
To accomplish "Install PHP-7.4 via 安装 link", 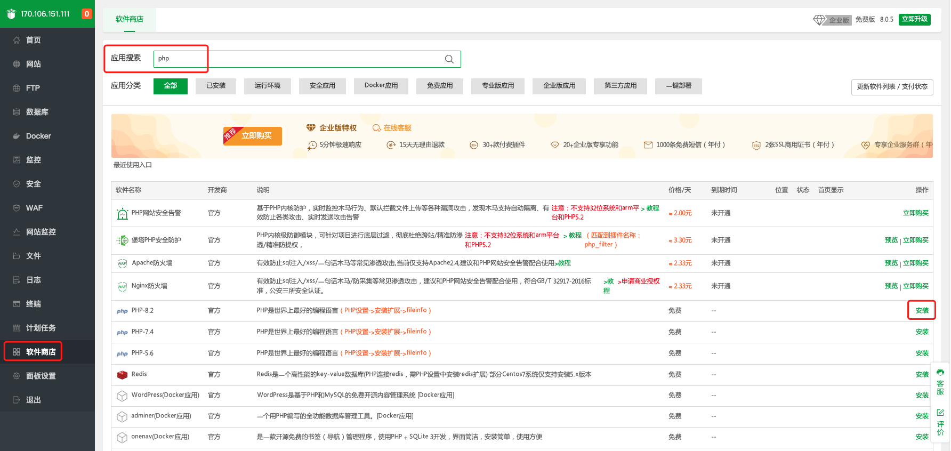I will 922,332.
